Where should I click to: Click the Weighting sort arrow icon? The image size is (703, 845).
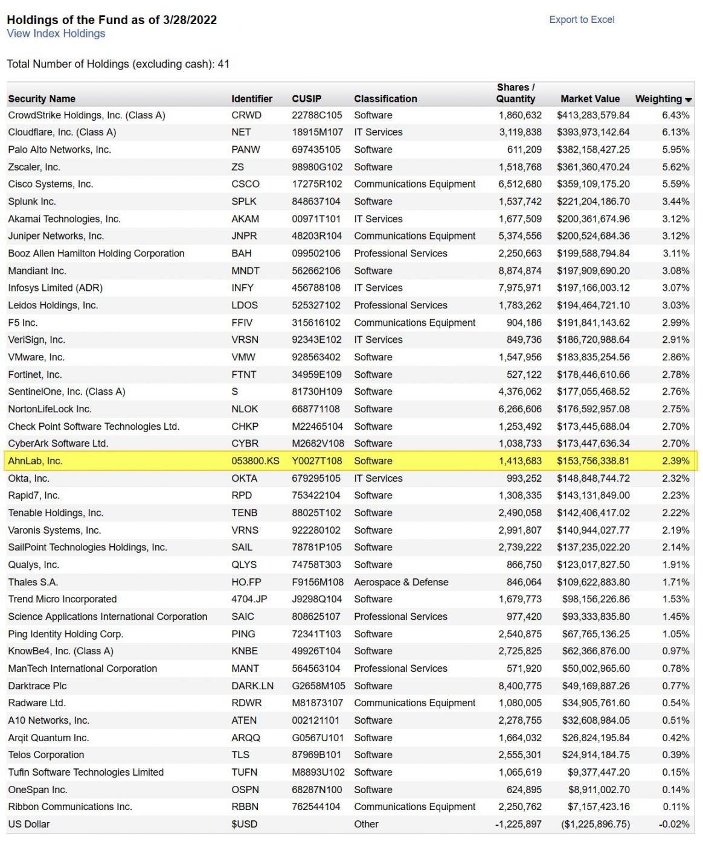point(689,100)
